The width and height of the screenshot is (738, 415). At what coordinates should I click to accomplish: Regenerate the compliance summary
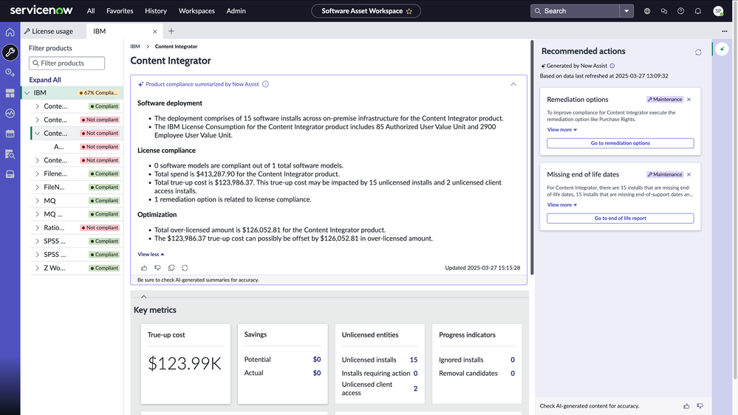point(185,268)
